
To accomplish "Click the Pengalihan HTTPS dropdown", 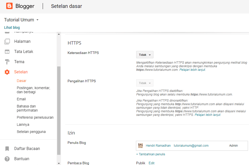I will pyautogui.click(x=145, y=83).
